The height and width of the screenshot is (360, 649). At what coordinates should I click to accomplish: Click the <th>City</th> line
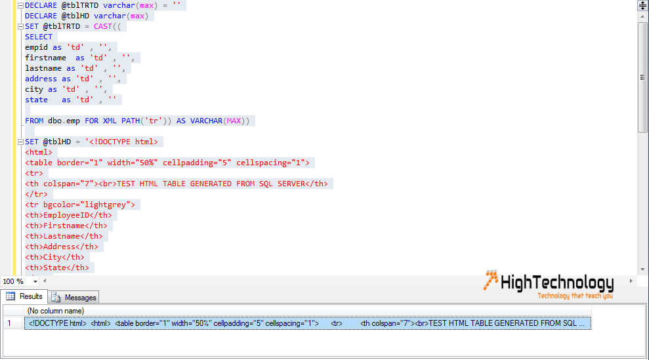(x=54, y=258)
